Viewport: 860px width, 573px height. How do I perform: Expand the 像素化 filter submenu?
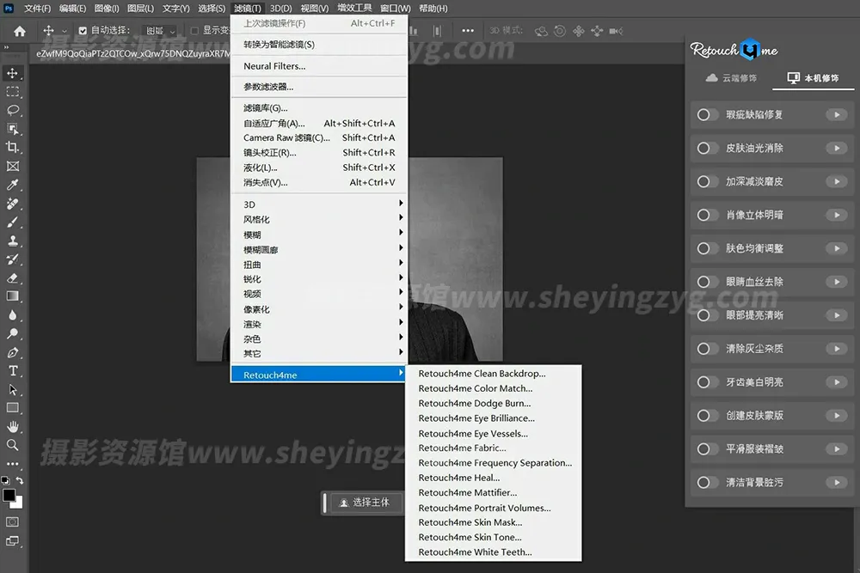click(319, 309)
